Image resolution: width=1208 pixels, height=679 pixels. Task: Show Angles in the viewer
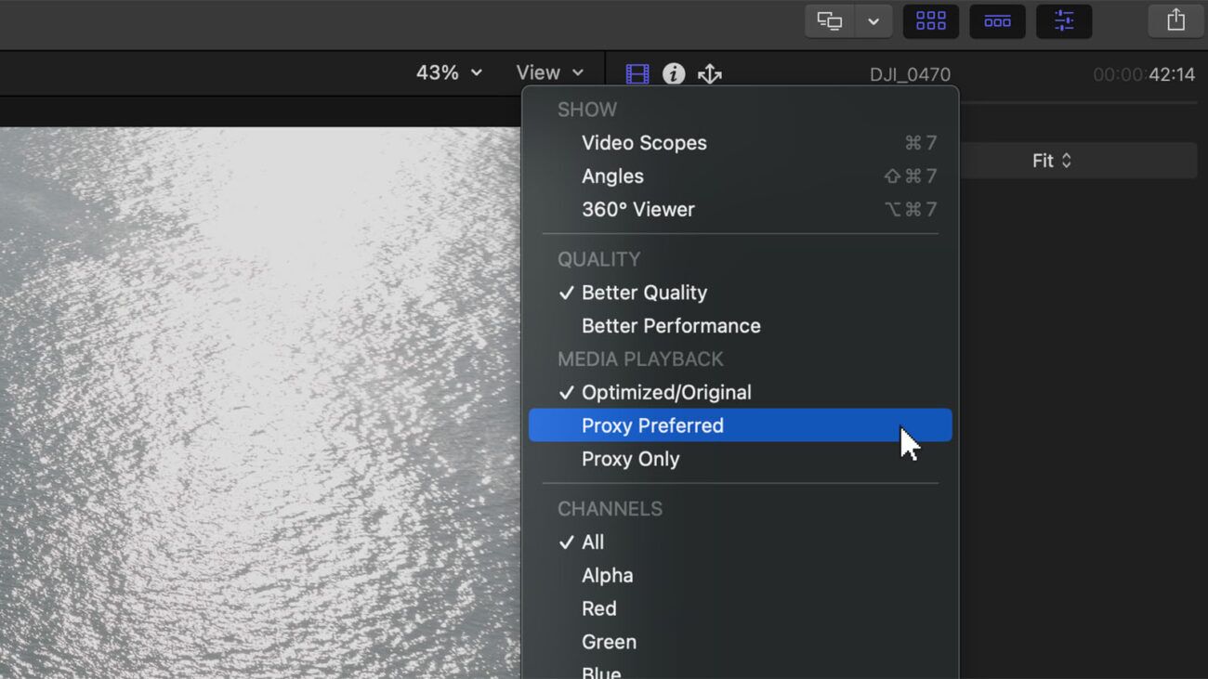coord(612,176)
